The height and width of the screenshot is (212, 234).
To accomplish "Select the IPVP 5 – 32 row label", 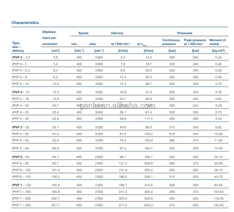I will pos(21,127).
